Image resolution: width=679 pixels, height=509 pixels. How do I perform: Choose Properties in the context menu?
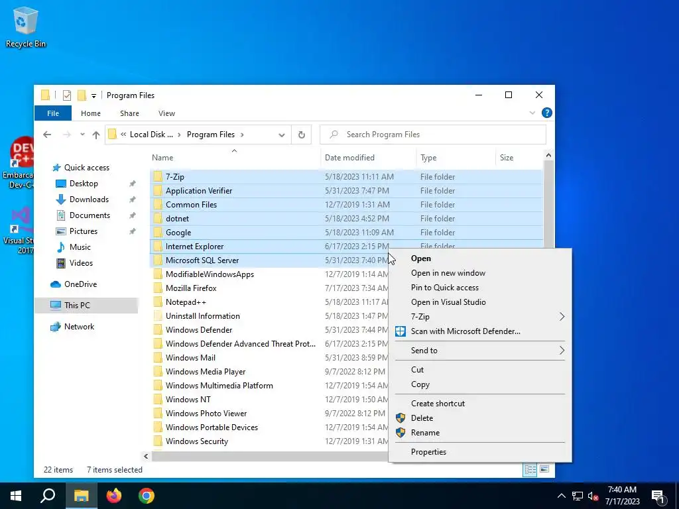pyautogui.click(x=480, y=452)
